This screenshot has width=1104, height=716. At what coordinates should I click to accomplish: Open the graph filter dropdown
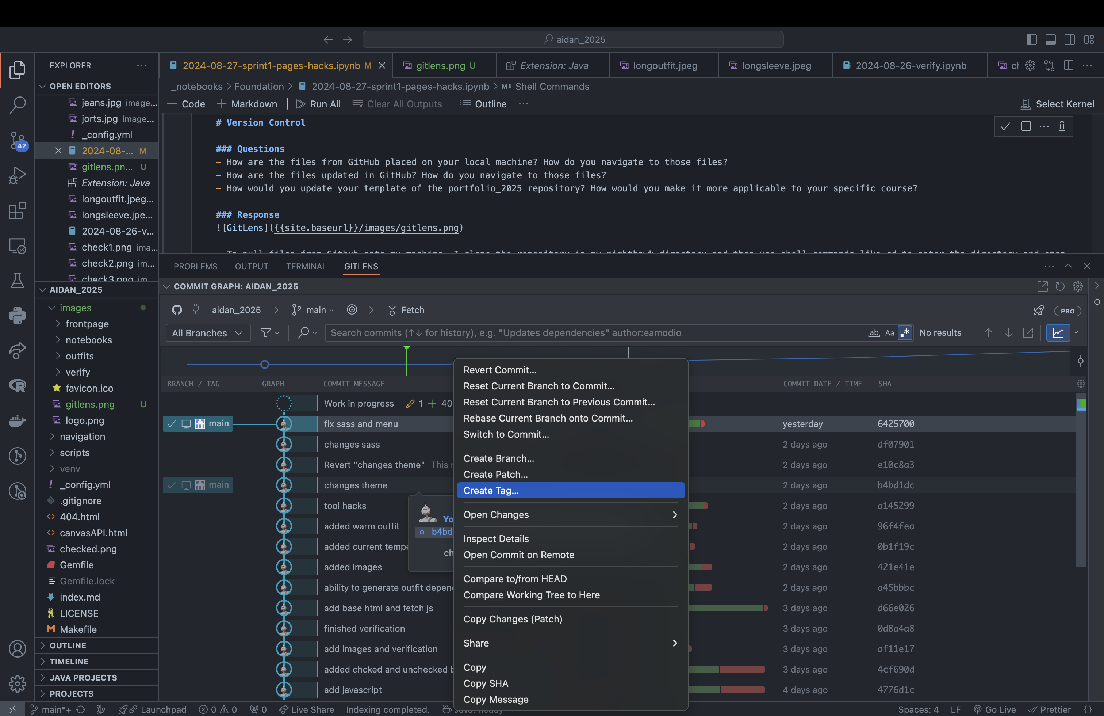pyautogui.click(x=269, y=333)
